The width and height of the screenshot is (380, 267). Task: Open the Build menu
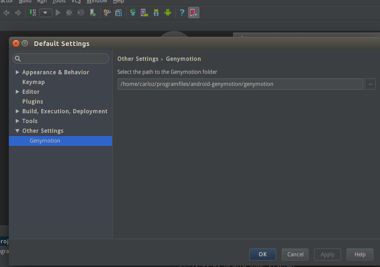point(25,1)
